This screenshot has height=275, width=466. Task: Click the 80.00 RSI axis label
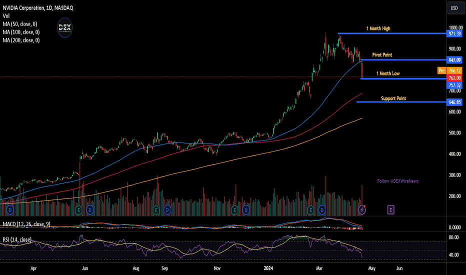pos(453,237)
